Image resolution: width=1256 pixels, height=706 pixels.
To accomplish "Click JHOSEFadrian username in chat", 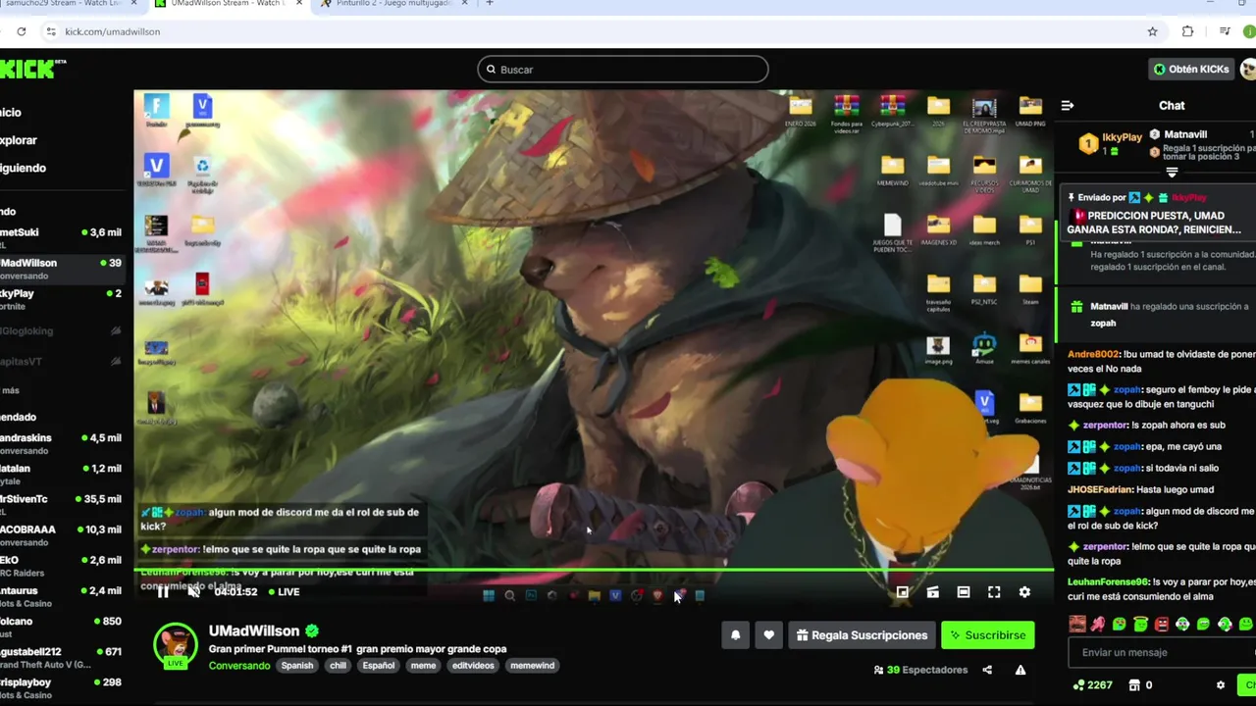I will coord(1100,489).
